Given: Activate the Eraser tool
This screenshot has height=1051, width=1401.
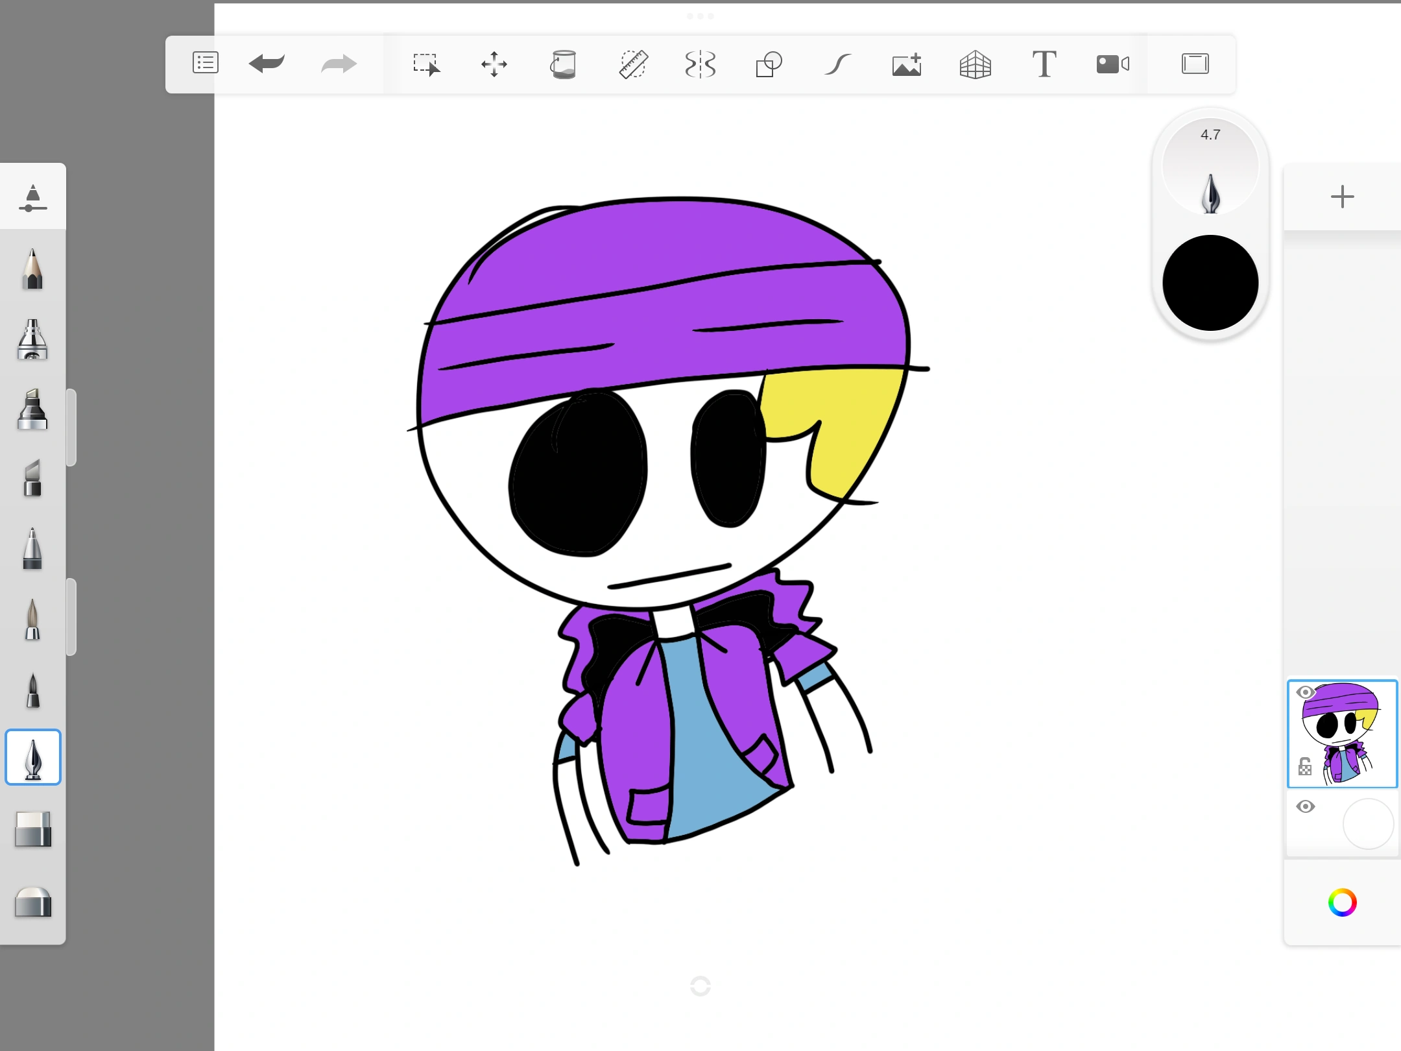Looking at the screenshot, I should 32,830.
